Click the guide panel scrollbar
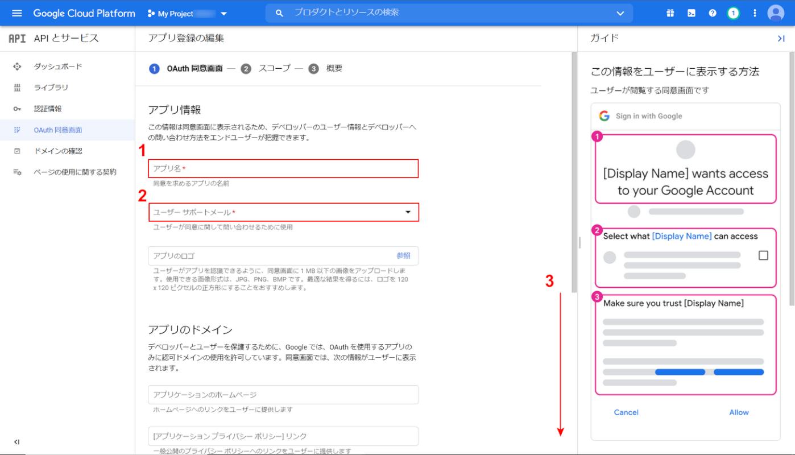Viewport: 795px width, 455px height. [792, 179]
